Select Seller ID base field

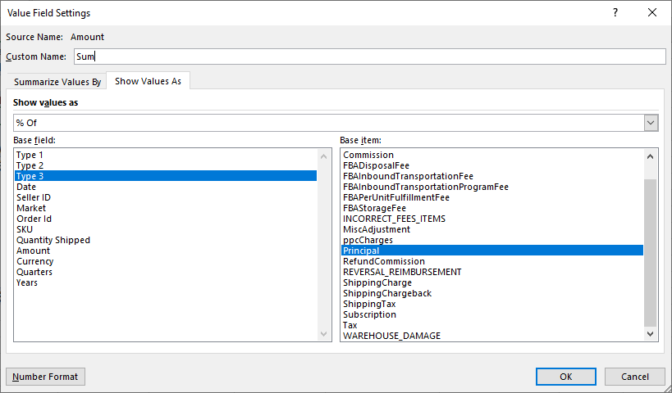coord(166,197)
